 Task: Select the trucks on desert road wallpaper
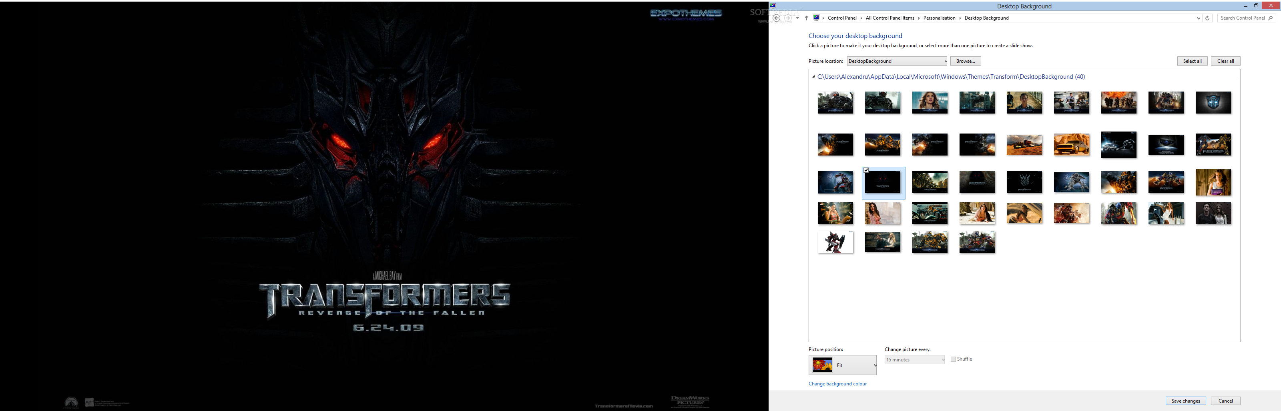pos(1024,144)
